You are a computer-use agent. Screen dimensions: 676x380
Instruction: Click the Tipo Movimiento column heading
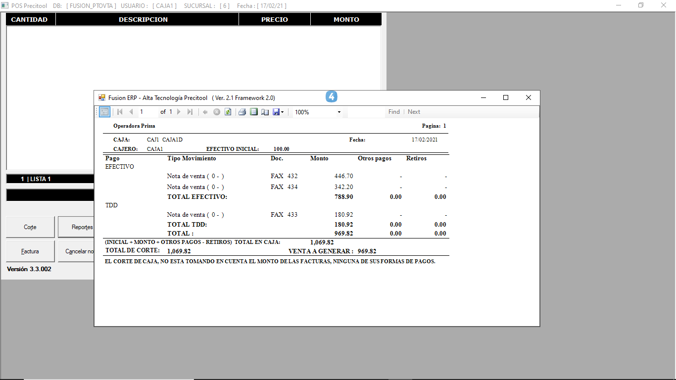pyautogui.click(x=192, y=158)
